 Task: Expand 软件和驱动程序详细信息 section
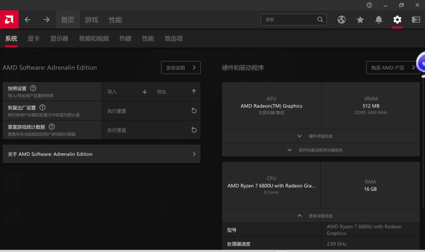(x=321, y=150)
